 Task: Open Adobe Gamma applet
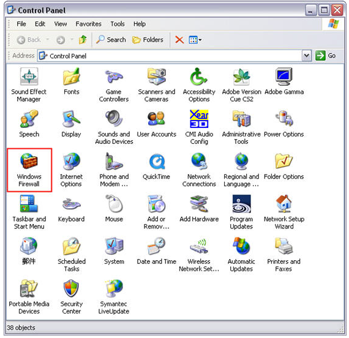284,81
